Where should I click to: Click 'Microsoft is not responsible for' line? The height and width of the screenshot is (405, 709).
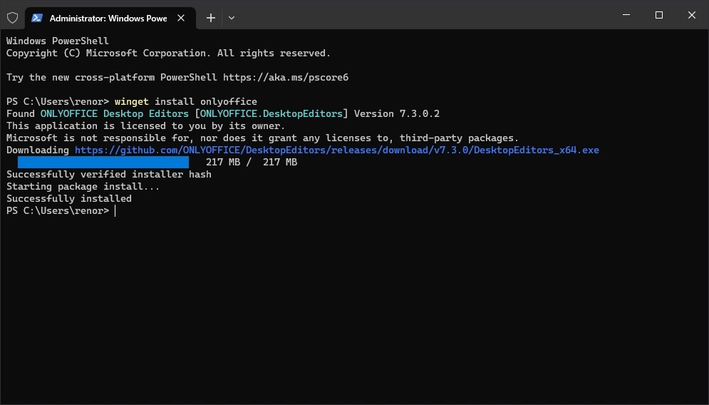(x=262, y=138)
